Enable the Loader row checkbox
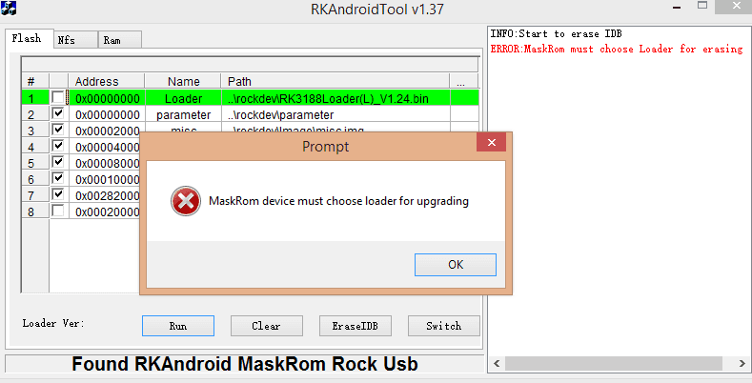 coord(58,98)
